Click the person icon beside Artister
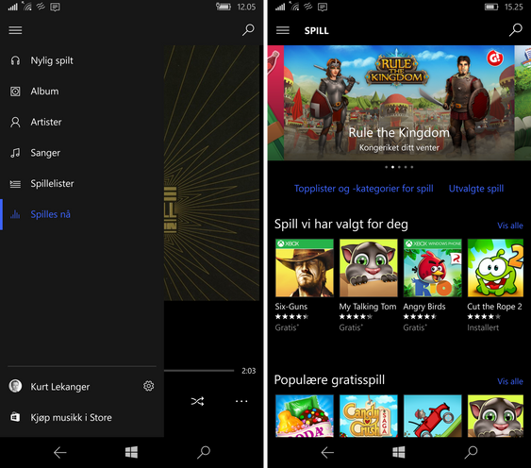Image resolution: width=531 pixels, height=468 pixels. pyautogui.click(x=15, y=122)
